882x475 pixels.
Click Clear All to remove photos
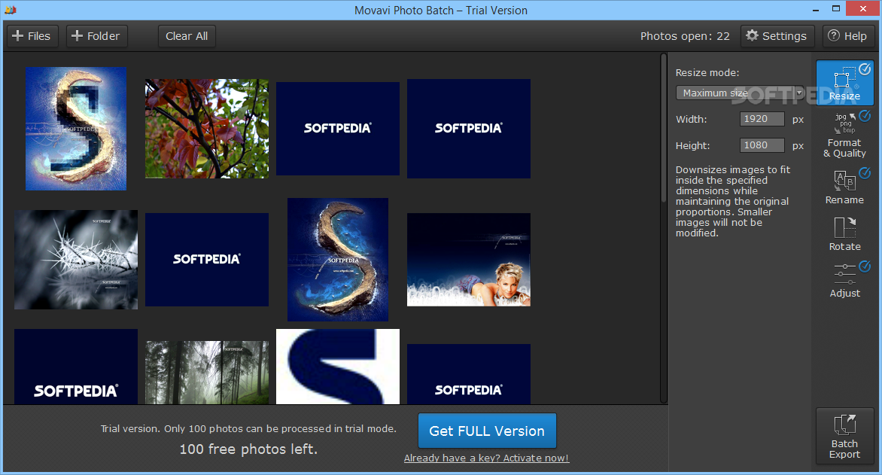(187, 36)
